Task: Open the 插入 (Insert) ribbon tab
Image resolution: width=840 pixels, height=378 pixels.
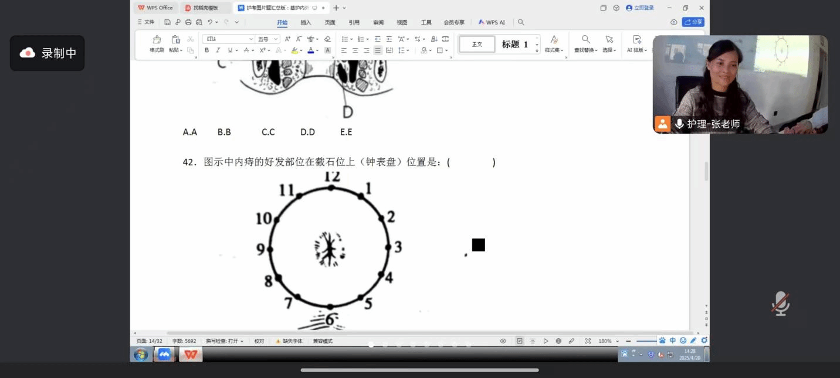Action: click(306, 22)
